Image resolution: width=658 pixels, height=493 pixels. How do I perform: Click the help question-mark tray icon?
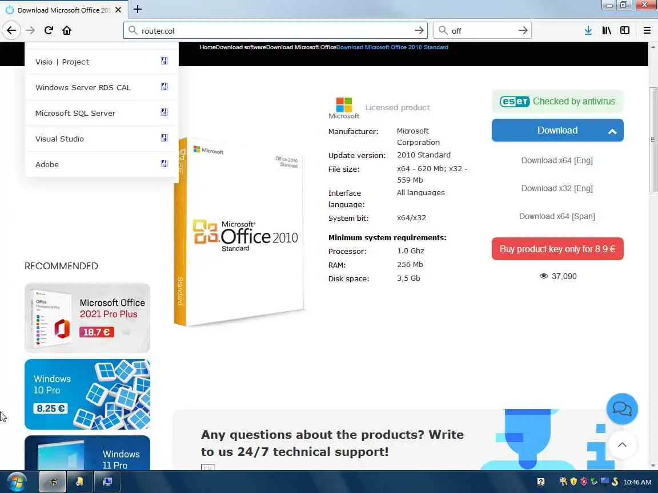coord(541,482)
